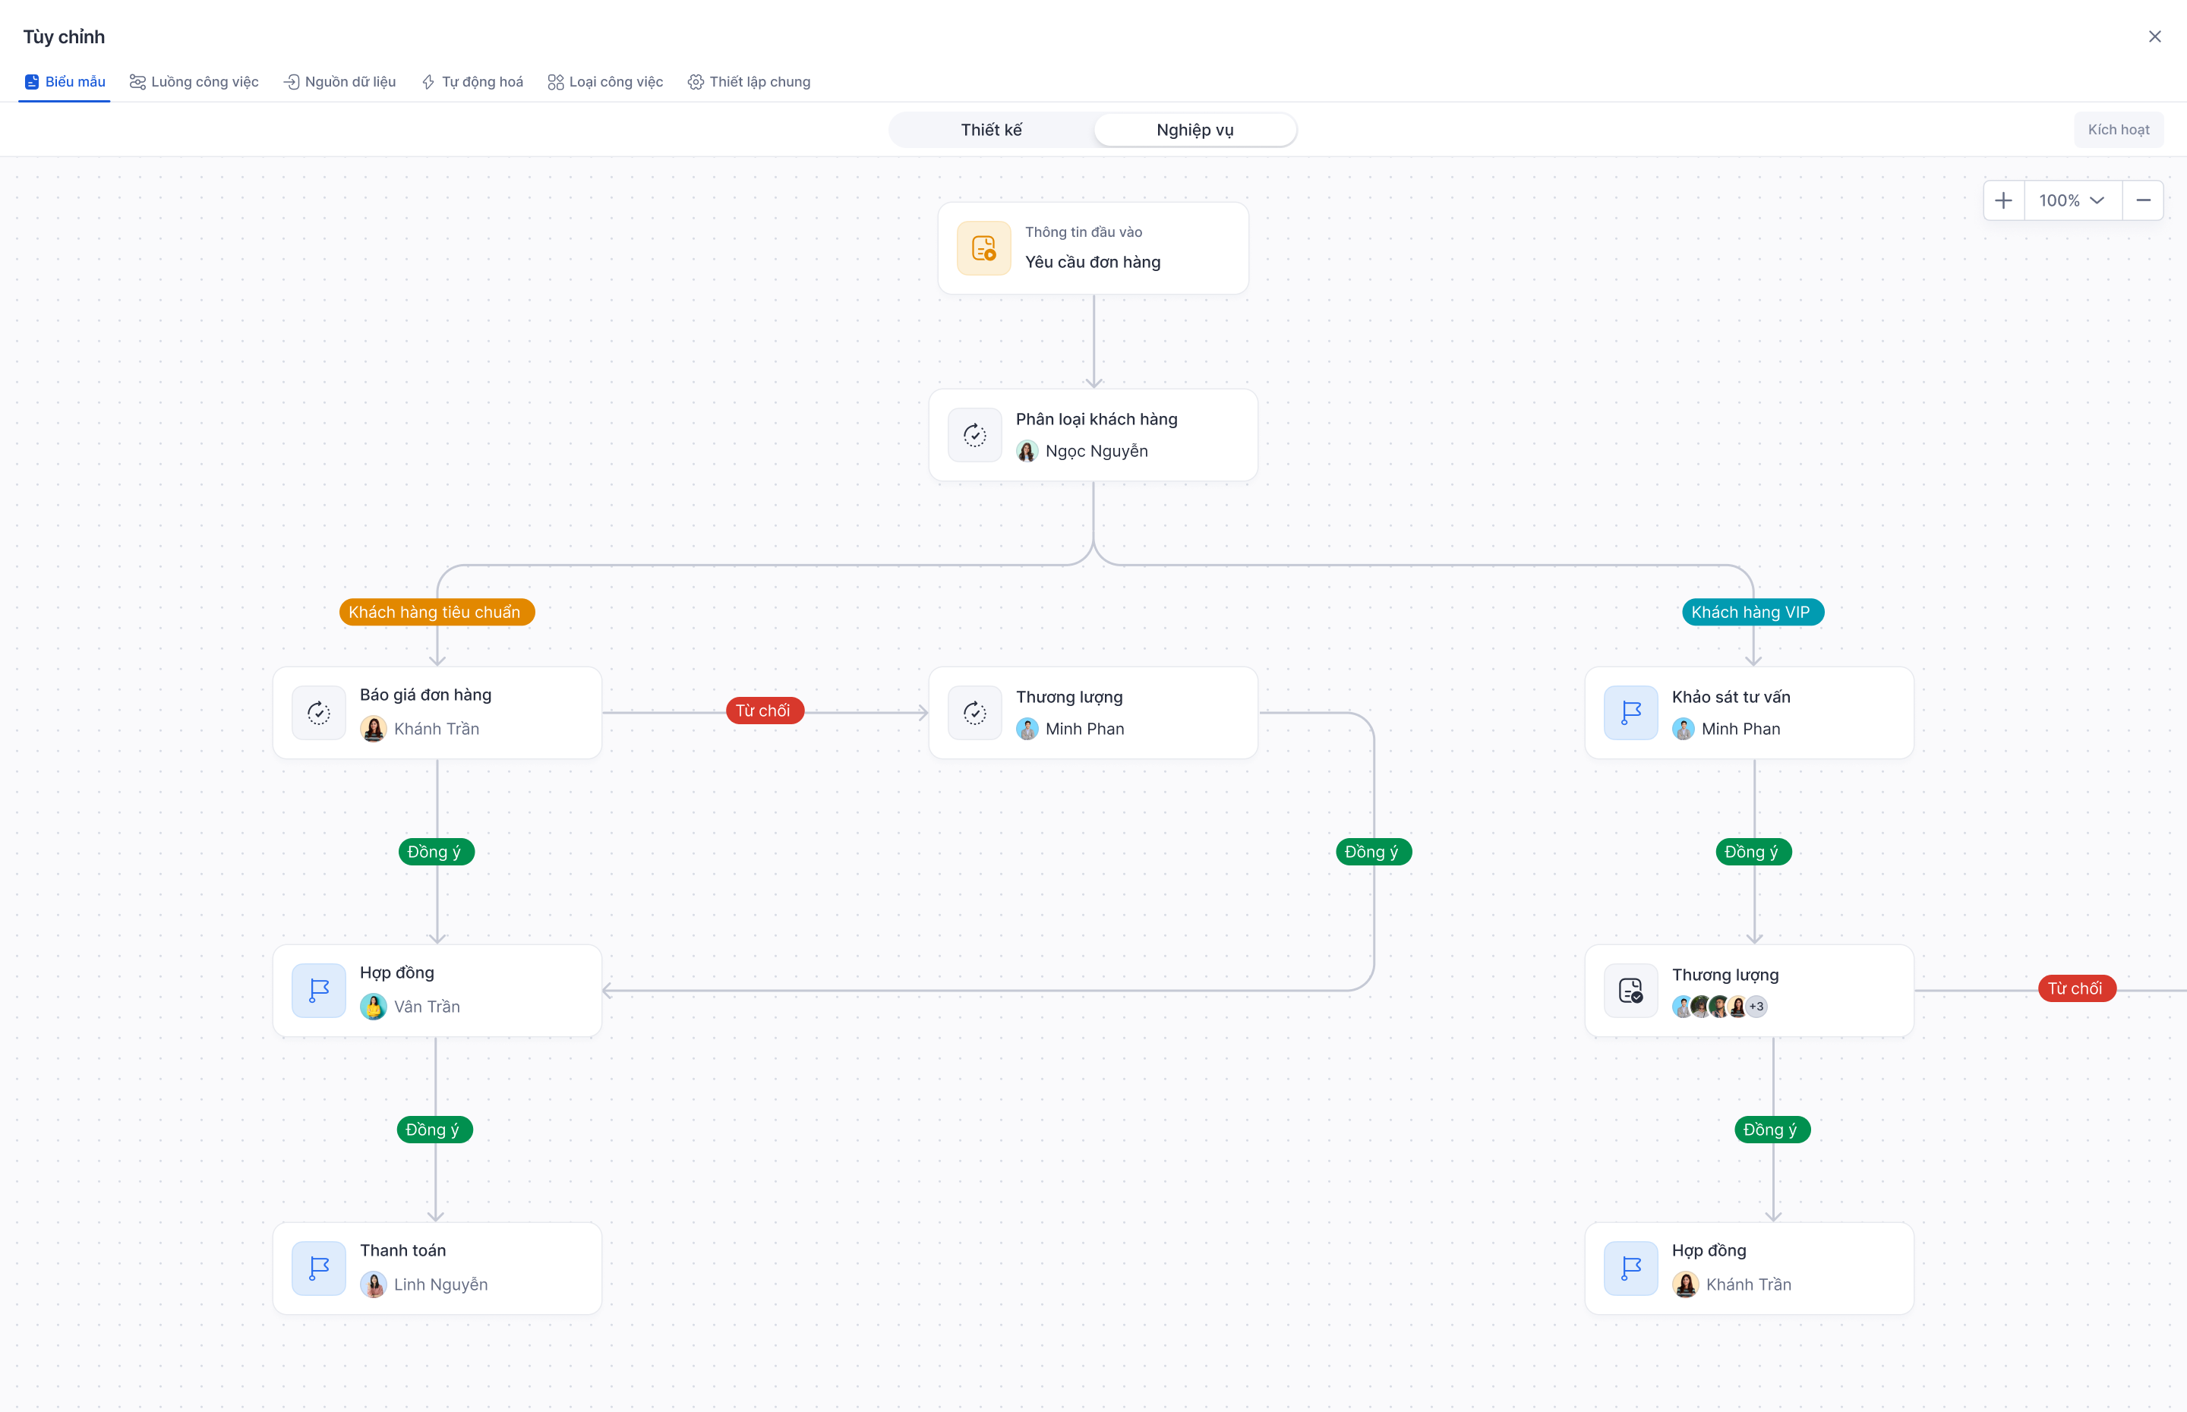2187x1412 pixels.
Task: Open the zoom level dropdown showing 100%
Action: 2073,200
